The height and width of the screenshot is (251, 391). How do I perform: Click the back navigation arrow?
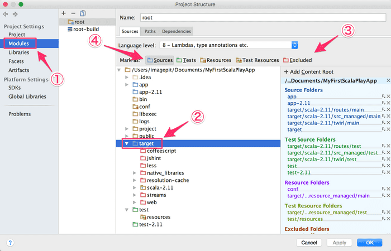(x=6, y=13)
